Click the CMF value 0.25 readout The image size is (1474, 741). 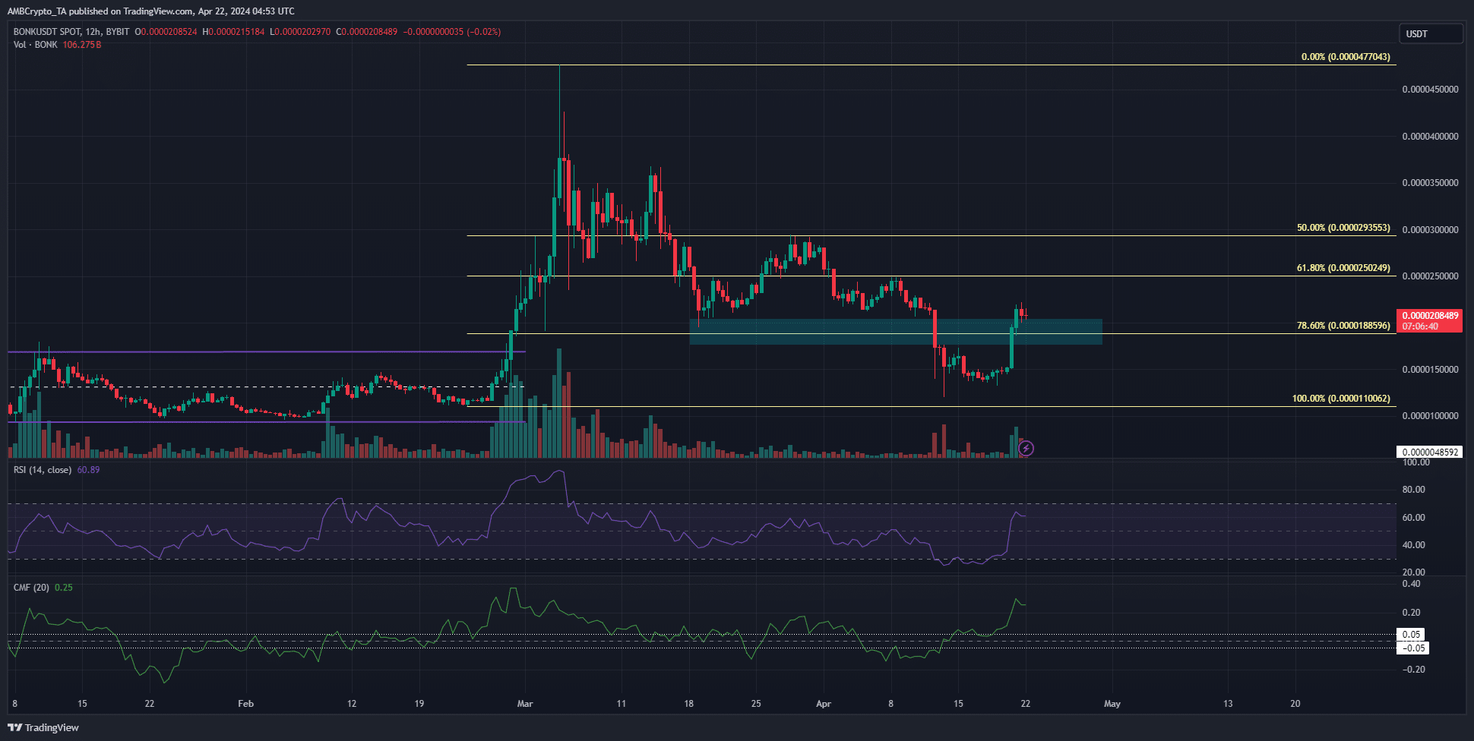pyautogui.click(x=64, y=588)
